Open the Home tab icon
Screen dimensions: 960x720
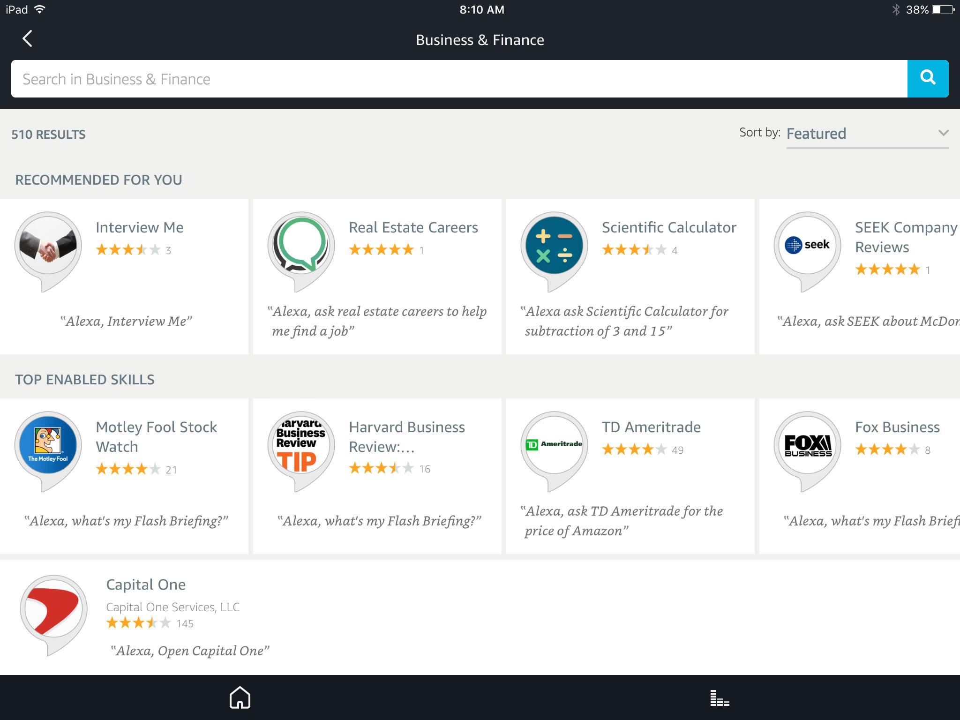click(x=240, y=697)
